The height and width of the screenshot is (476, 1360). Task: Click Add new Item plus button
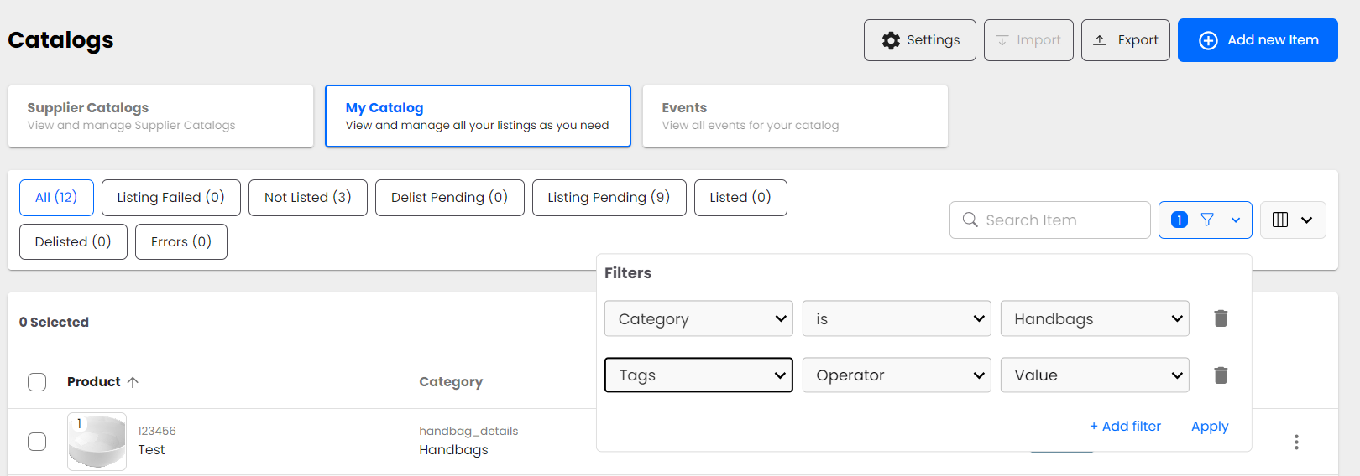1257,40
